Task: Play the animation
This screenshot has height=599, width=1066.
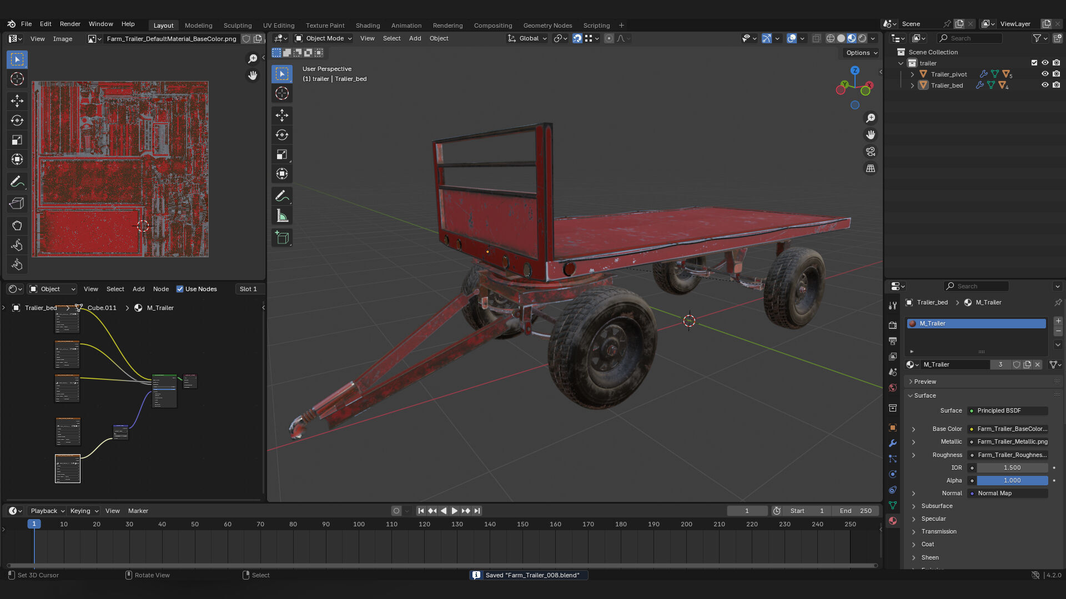Action: (455, 511)
